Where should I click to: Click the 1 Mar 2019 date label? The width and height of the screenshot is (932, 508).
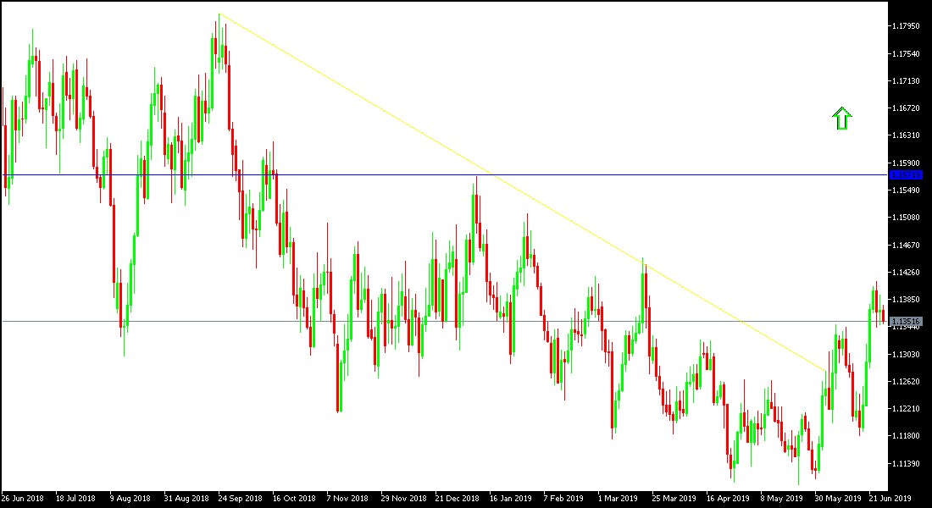click(616, 499)
